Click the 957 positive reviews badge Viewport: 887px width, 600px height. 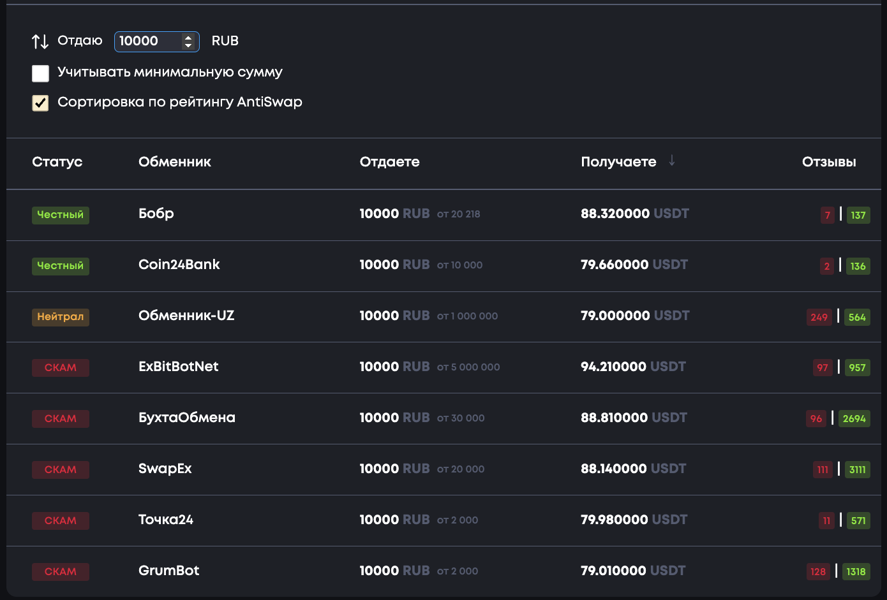[x=857, y=368]
